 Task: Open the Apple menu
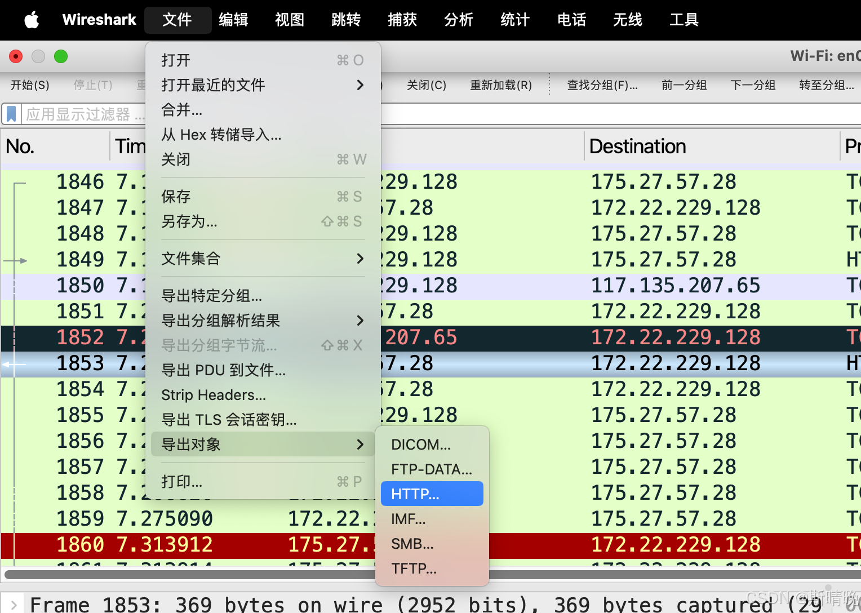(32, 20)
